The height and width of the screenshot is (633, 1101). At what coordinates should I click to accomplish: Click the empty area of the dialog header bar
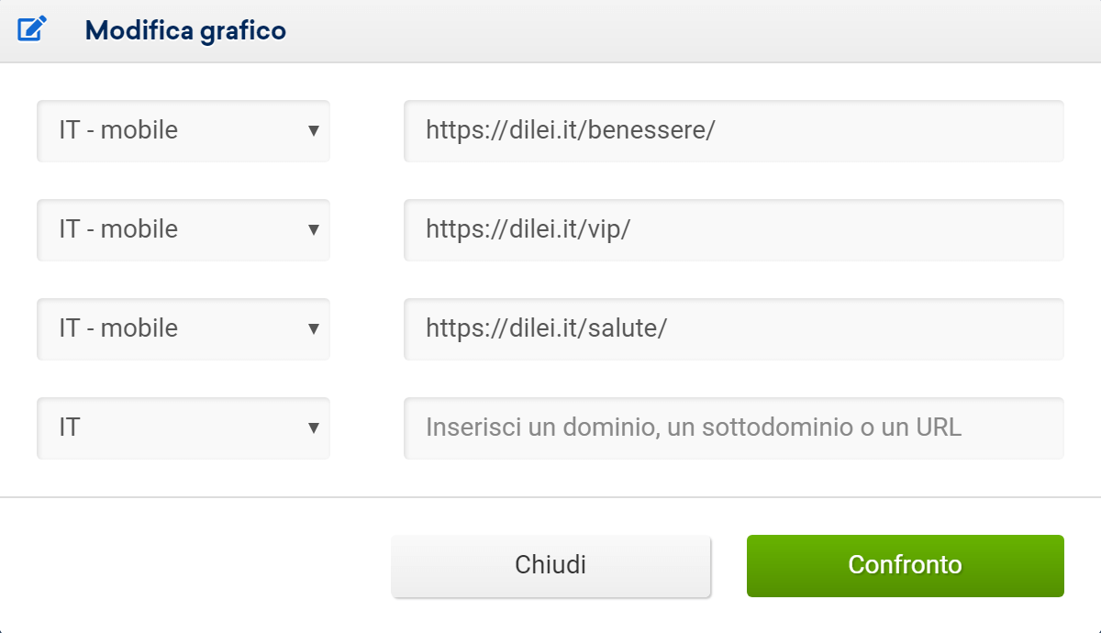688,30
